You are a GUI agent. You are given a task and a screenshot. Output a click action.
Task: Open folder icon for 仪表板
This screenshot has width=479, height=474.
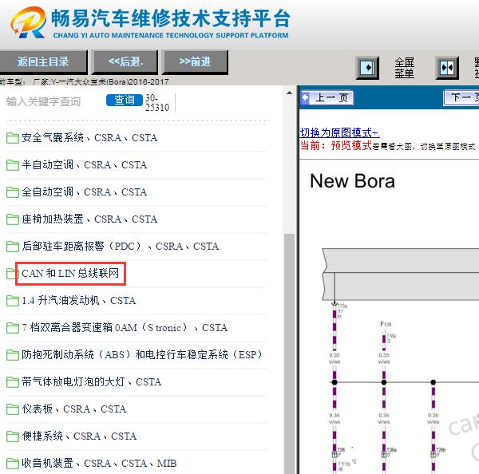pyautogui.click(x=13, y=410)
